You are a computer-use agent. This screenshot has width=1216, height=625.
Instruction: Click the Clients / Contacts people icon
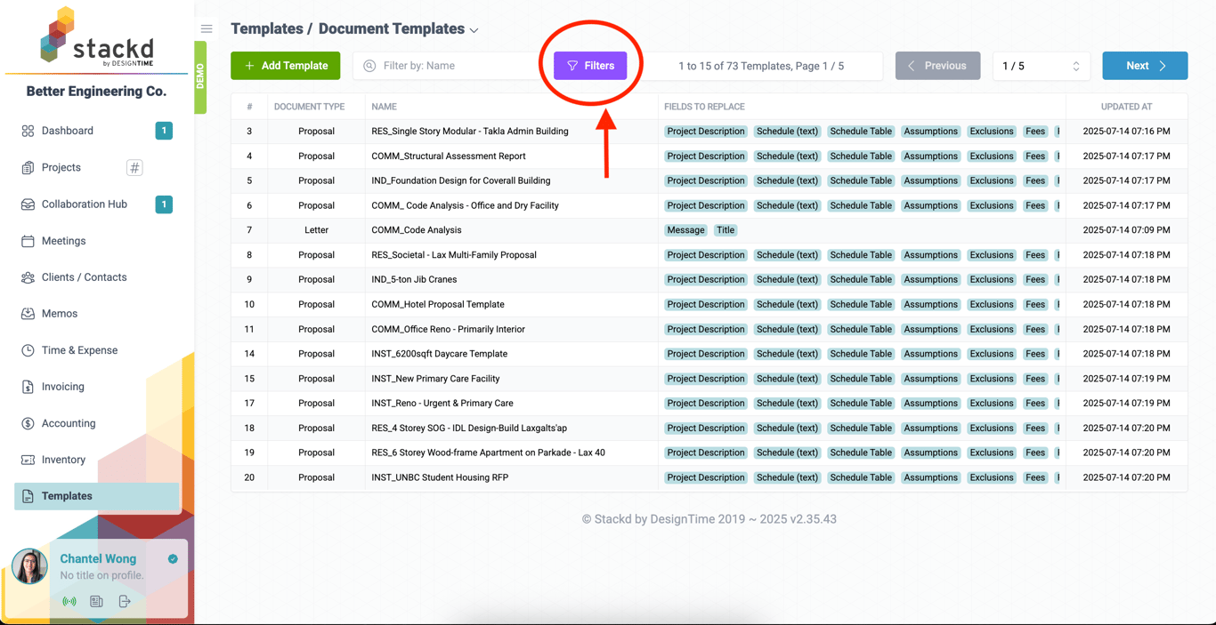(x=28, y=277)
